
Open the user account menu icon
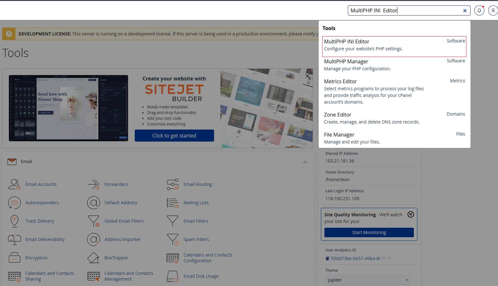pyautogui.click(x=493, y=10)
